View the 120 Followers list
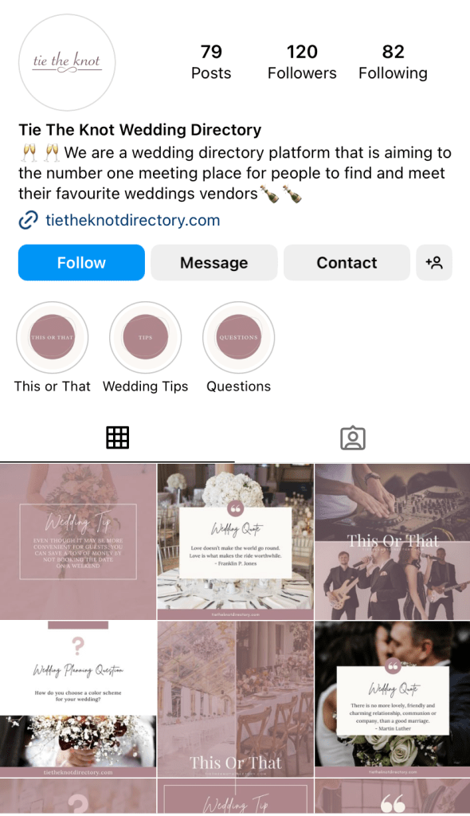 pyautogui.click(x=302, y=62)
